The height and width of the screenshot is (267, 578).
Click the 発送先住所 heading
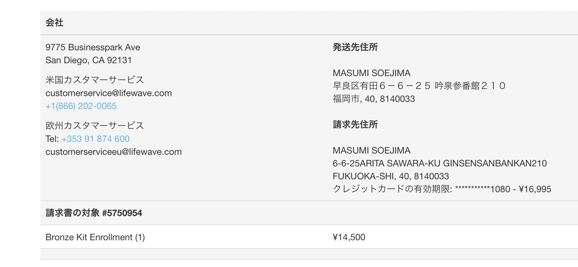(355, 47)
